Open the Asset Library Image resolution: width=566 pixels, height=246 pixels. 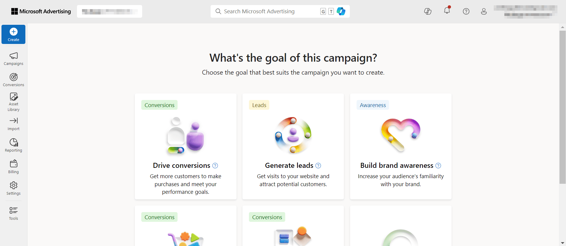(x=13, y=102)
